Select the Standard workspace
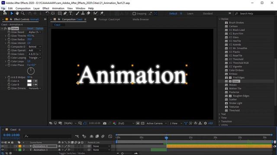277x155 pixels. [x=208, y=13]
